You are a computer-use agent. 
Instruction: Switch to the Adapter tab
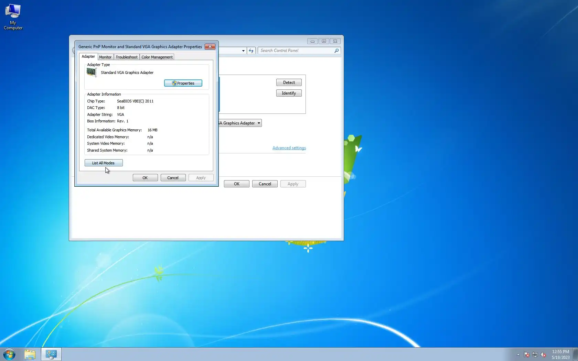(88, 56)
